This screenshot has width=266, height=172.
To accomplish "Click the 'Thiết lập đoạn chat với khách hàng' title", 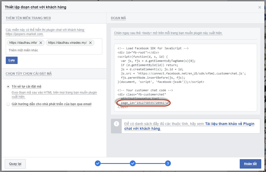I will [x=35, y=7].
